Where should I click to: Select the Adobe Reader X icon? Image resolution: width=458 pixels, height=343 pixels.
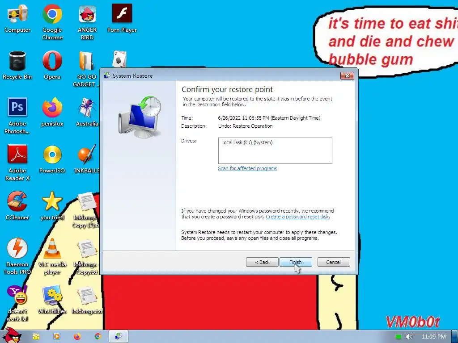[17, 163]
